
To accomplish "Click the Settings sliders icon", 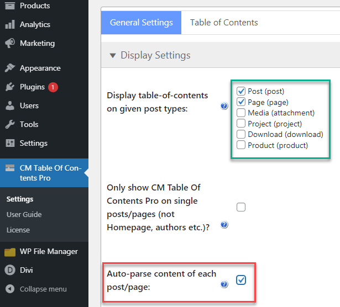I will click(10, 143).
